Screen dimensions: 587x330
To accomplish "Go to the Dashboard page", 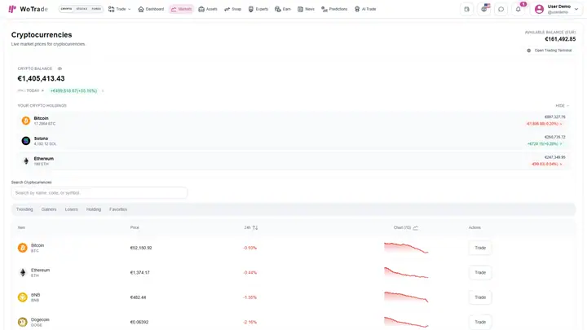I will [x=152, y=9].
